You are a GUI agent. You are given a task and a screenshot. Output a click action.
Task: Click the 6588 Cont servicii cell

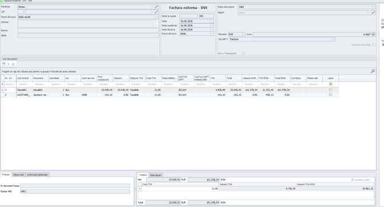(89, 95)
